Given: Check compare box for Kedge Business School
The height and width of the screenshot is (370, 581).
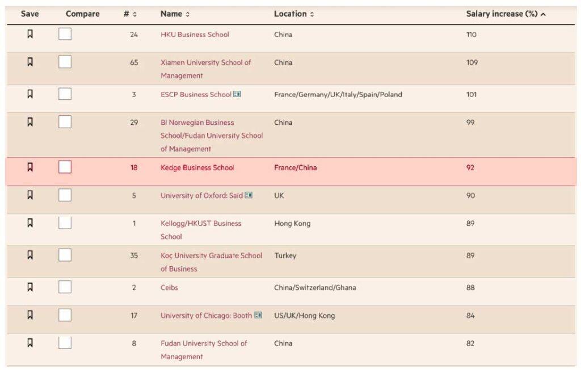Looking at the screenshot, I should 65,167.
